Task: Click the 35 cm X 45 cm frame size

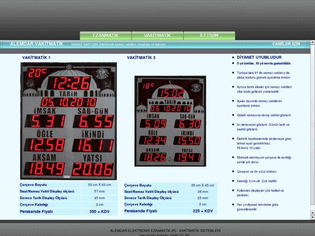Action: pos(202,185)
